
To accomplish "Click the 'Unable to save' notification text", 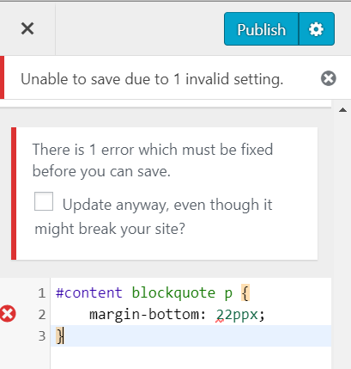I will pyautogui.click(x=152, y=79).
